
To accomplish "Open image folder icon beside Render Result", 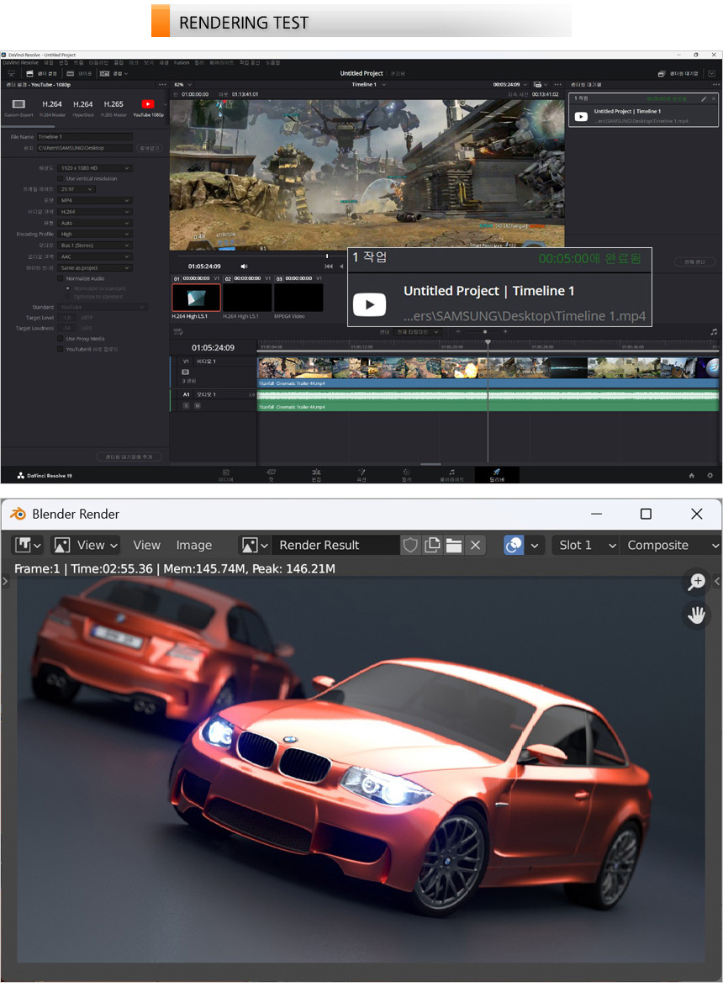I will click(x=454, y=546).
